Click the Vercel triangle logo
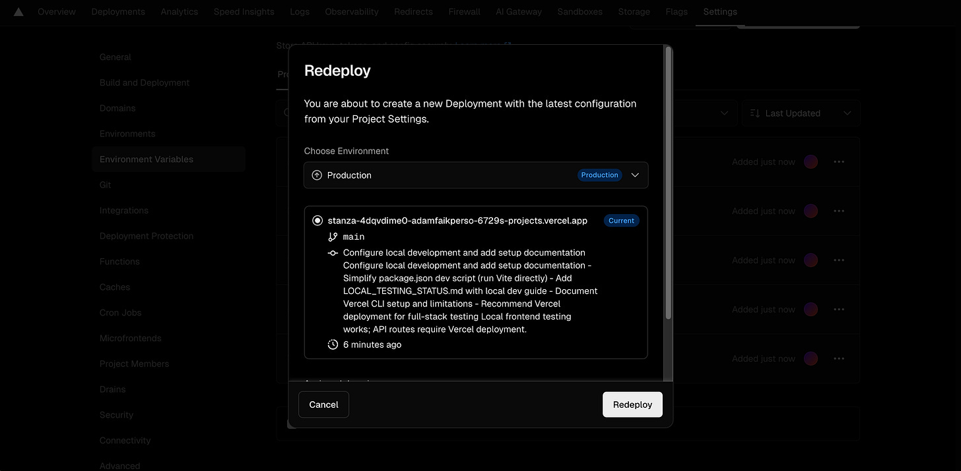 pos(18,11)
